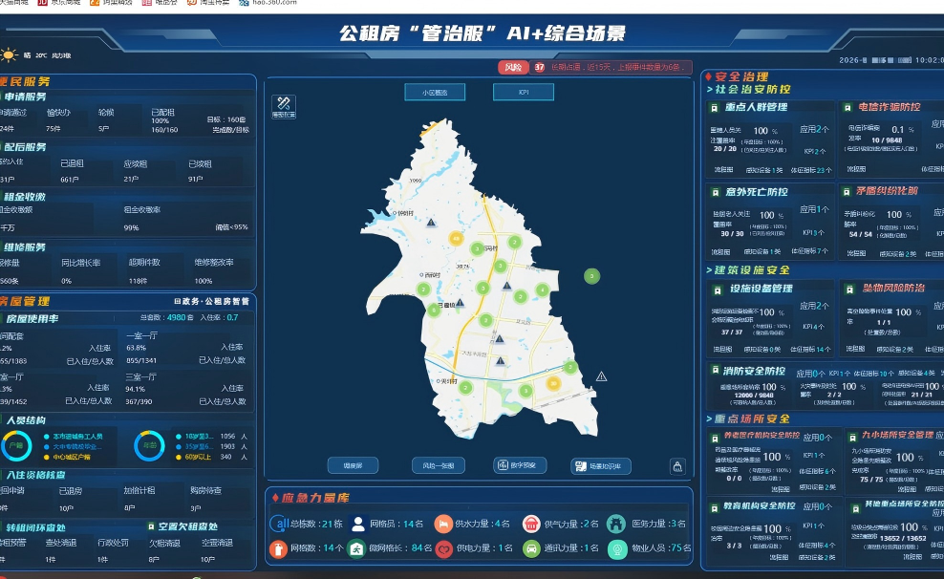This screenshot has width=944, height=579.
Task: Click the 户籍 donut chart ring
Action: click(x=16, y=444)
